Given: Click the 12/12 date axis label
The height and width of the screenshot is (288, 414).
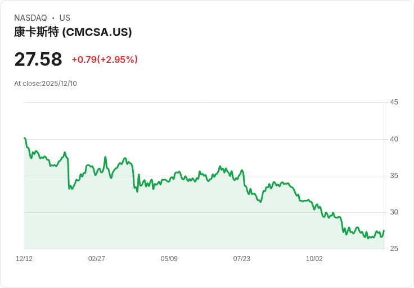Looking at the screenshot, I should pos(24,259).
